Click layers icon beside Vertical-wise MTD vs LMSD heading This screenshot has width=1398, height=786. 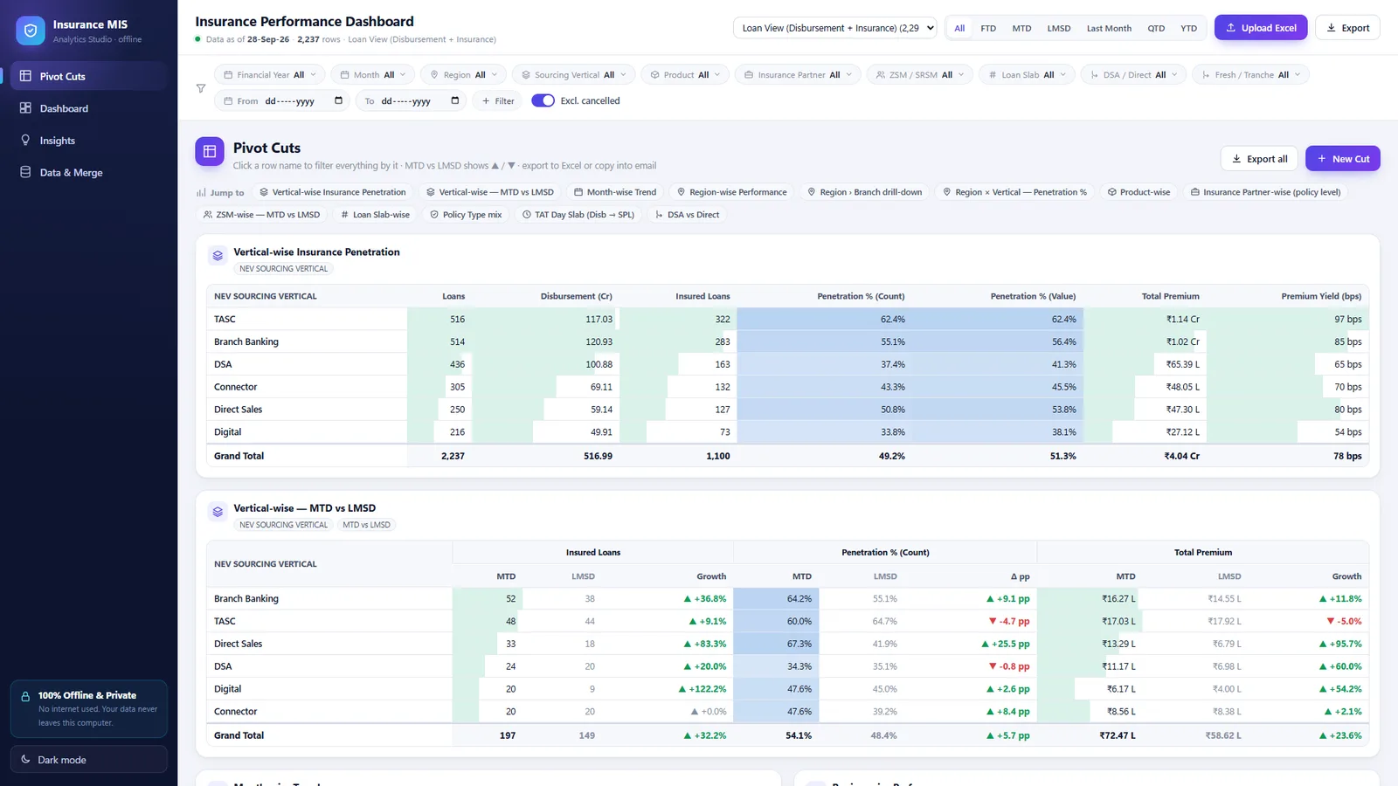tap(218, 512)
